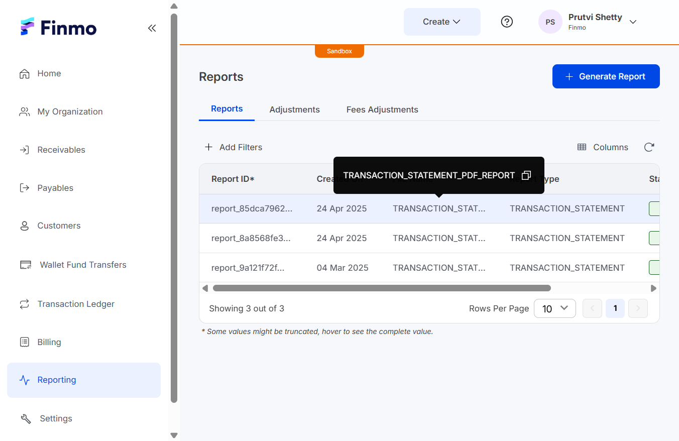Collapse the sidebar with the double-chevron icon
This screenshot has height=441, width=679.
[152, 28]
